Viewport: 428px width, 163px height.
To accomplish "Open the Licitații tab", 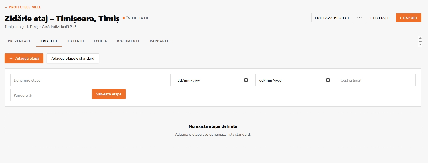I will click(x=76, y=41).
